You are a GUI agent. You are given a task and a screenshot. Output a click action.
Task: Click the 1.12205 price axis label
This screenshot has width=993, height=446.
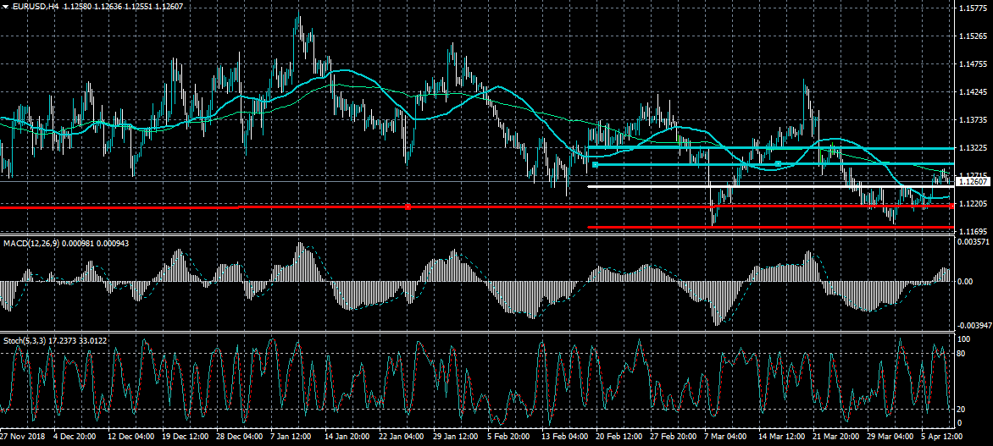972,204
